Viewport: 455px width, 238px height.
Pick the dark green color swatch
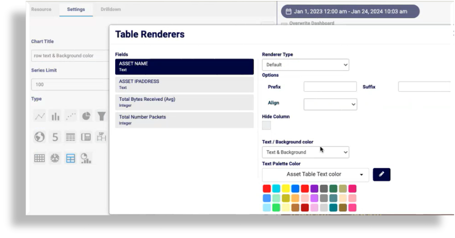coord(333,189)
